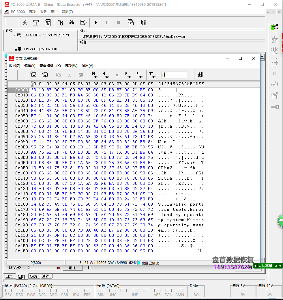Viewport: 283px width, 300px height.
Task: Jump to the last sector
Action: tap(140, 74)
